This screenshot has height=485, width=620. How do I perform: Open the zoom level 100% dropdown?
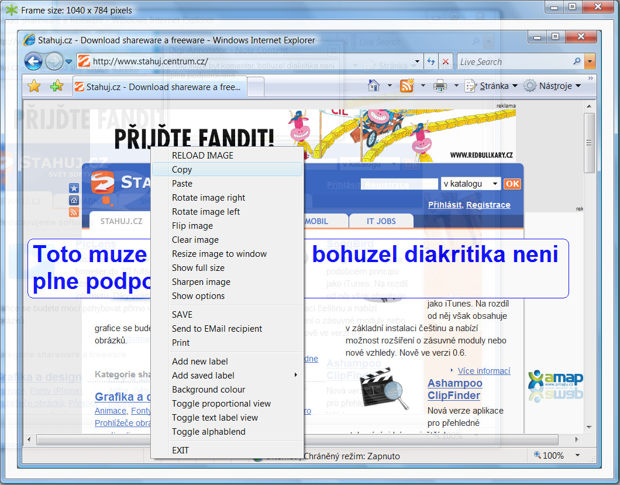tap(578, 455)
